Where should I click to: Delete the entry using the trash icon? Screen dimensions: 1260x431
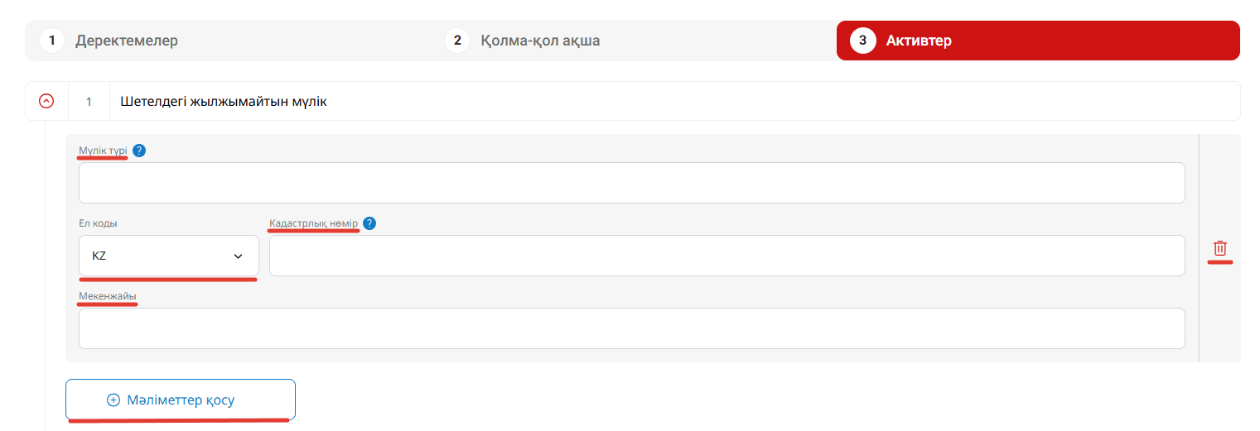pyautogui.click(x=1219, y=248)
